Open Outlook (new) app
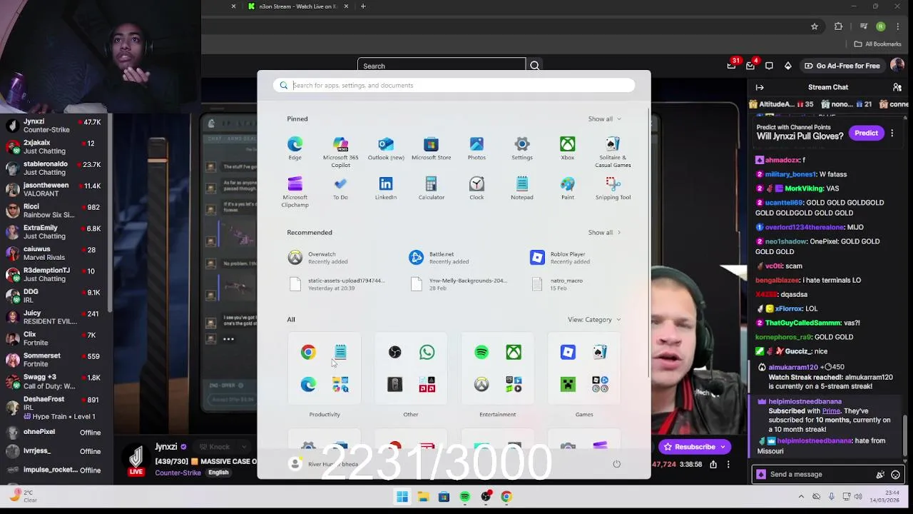This screenshot has height=514, width=913. coord(386,148)
